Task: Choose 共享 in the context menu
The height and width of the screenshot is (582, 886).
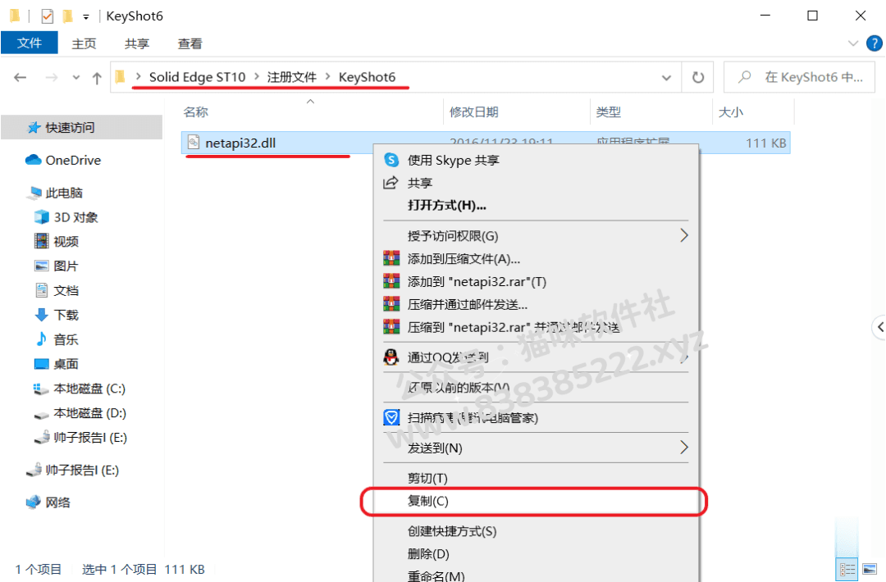Action: pyautogui.click(x=536, y=183)
